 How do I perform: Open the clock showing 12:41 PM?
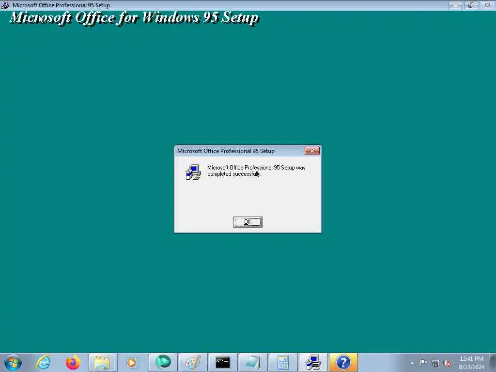471,362
